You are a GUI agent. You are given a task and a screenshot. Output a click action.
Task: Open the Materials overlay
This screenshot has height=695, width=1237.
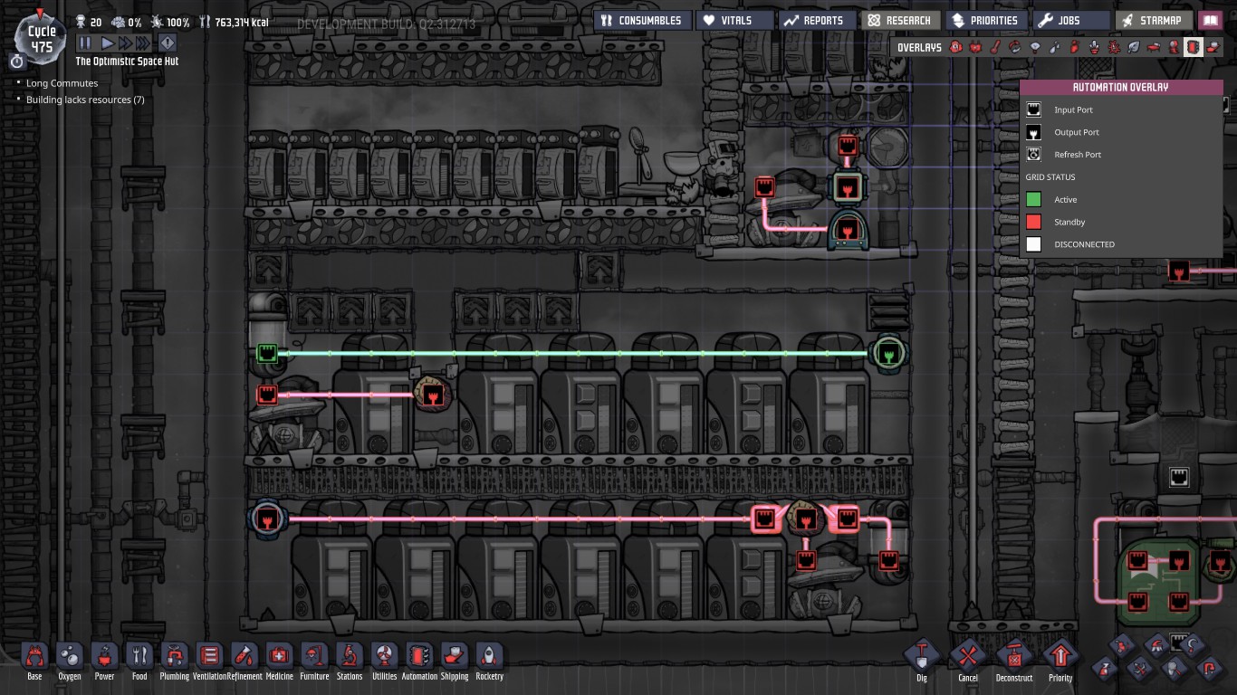tap(1015, 47)
